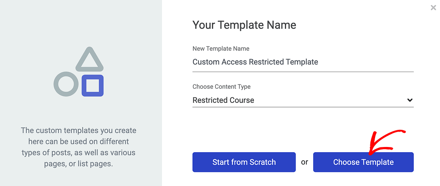Viewport: 440px width, 186px height.
Task: Expand the content type chevron arrow
Action: pos(409,100)
